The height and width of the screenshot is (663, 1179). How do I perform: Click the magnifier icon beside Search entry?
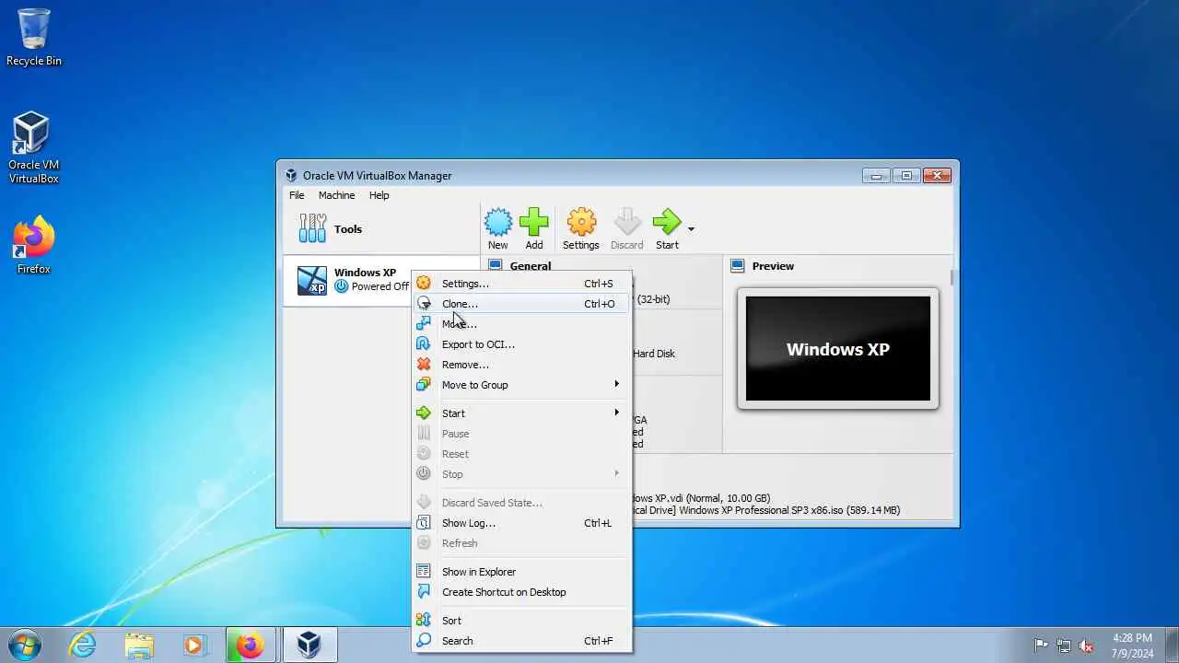tap(424, 641)
